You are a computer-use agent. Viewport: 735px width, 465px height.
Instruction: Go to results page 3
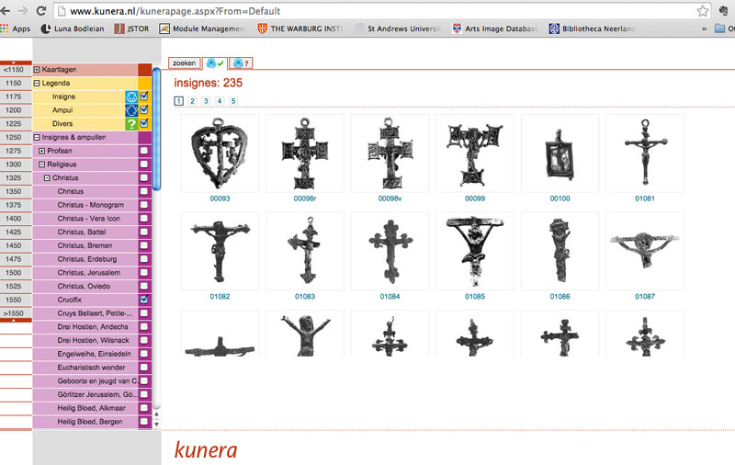pos(206,101)
